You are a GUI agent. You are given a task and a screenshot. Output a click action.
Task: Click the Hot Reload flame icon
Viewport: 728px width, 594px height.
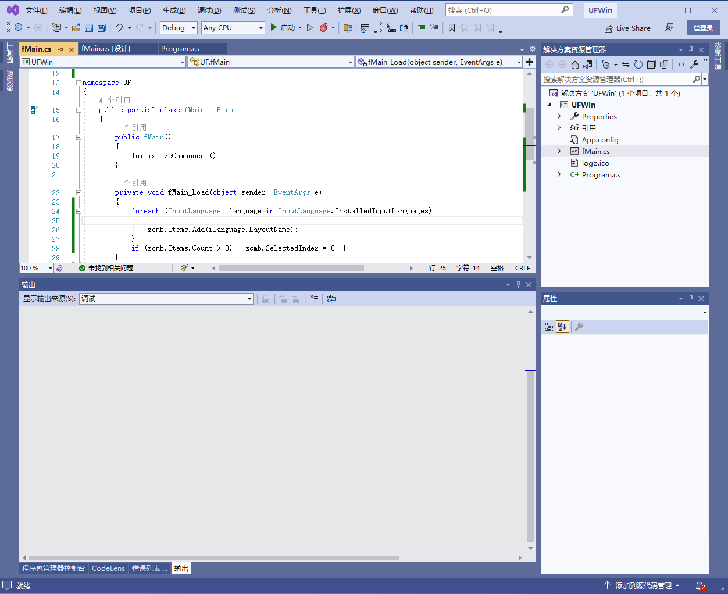point(324,28)
